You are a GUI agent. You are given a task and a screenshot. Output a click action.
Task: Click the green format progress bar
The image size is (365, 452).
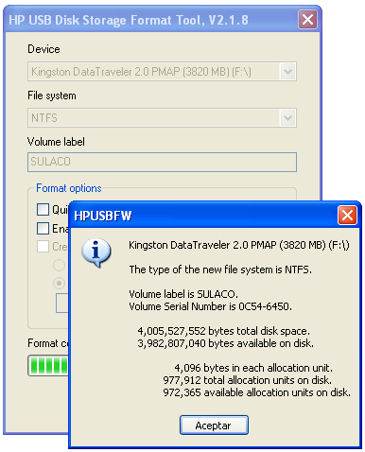point(48,366)
